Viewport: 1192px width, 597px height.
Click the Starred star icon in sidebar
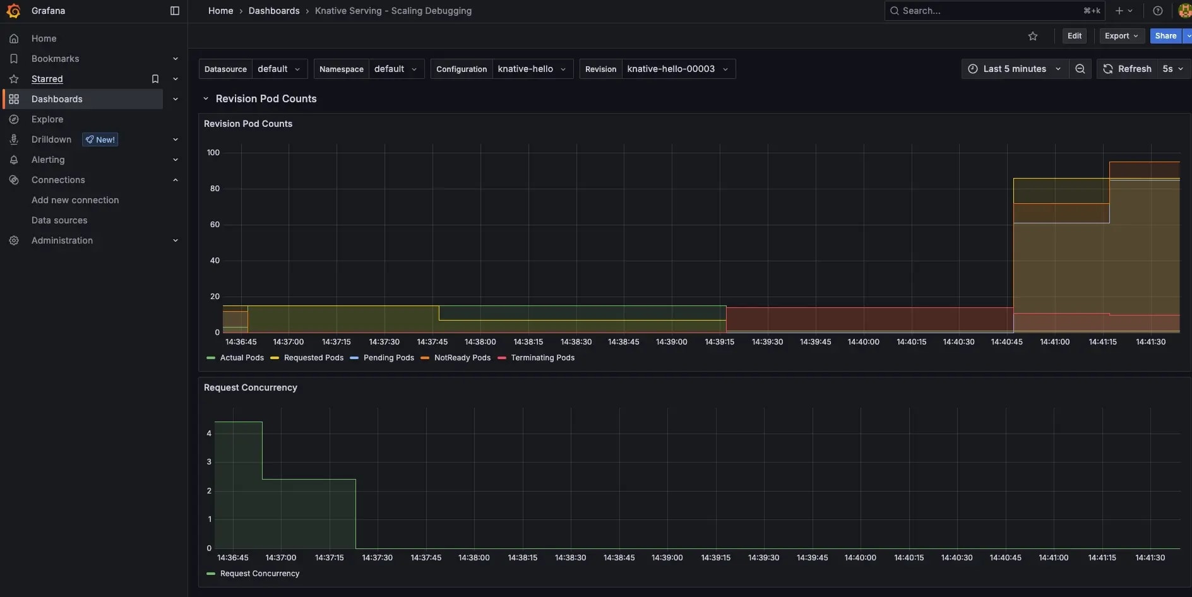pos(14,79)
